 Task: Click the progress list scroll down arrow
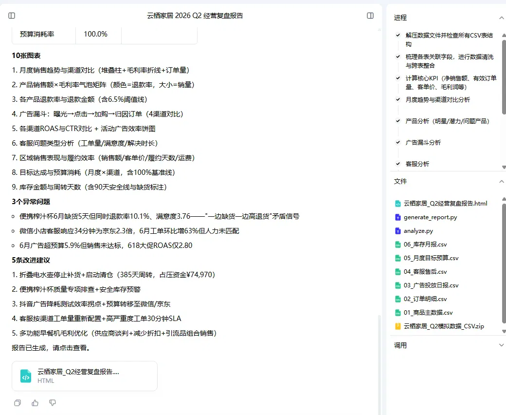pos(504,167)
